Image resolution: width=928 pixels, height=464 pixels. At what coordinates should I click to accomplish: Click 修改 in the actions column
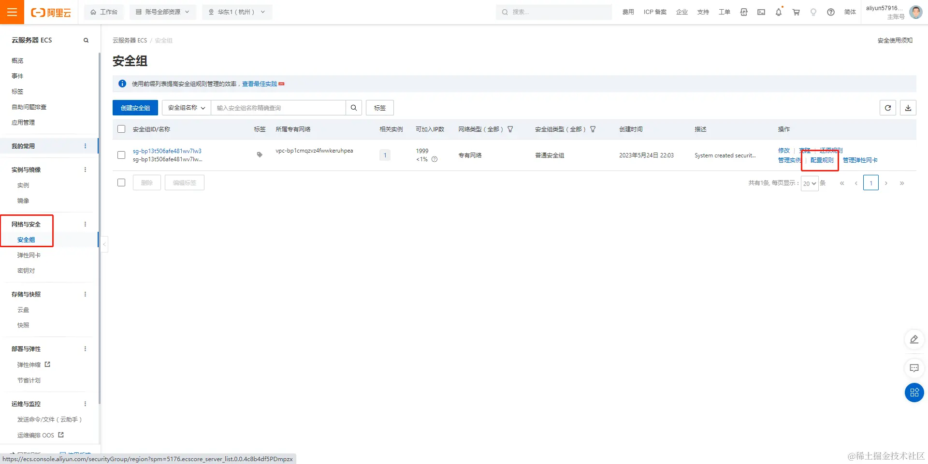pos(784,151)
